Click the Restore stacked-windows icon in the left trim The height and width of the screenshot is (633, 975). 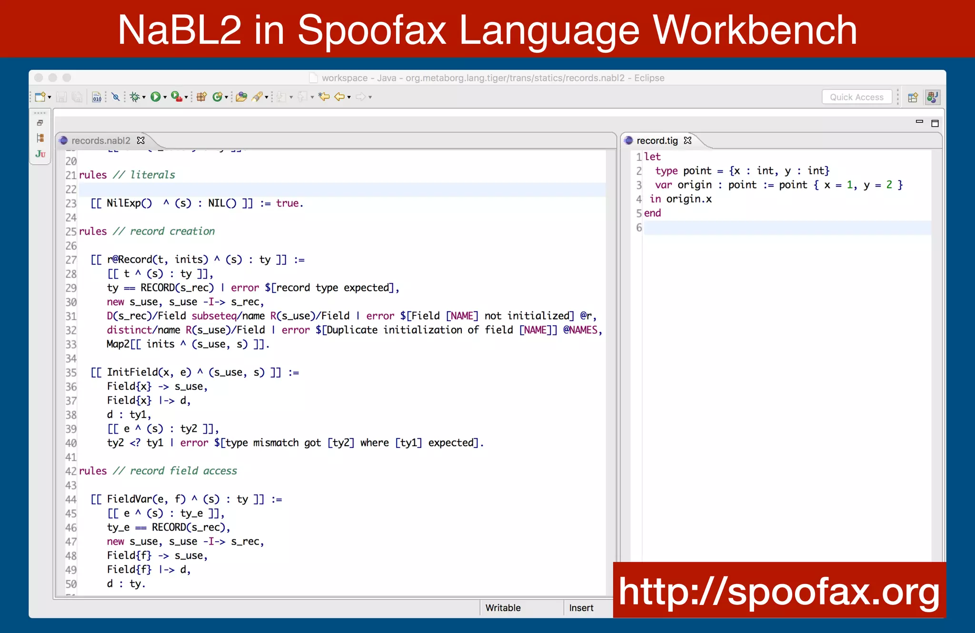40,123
